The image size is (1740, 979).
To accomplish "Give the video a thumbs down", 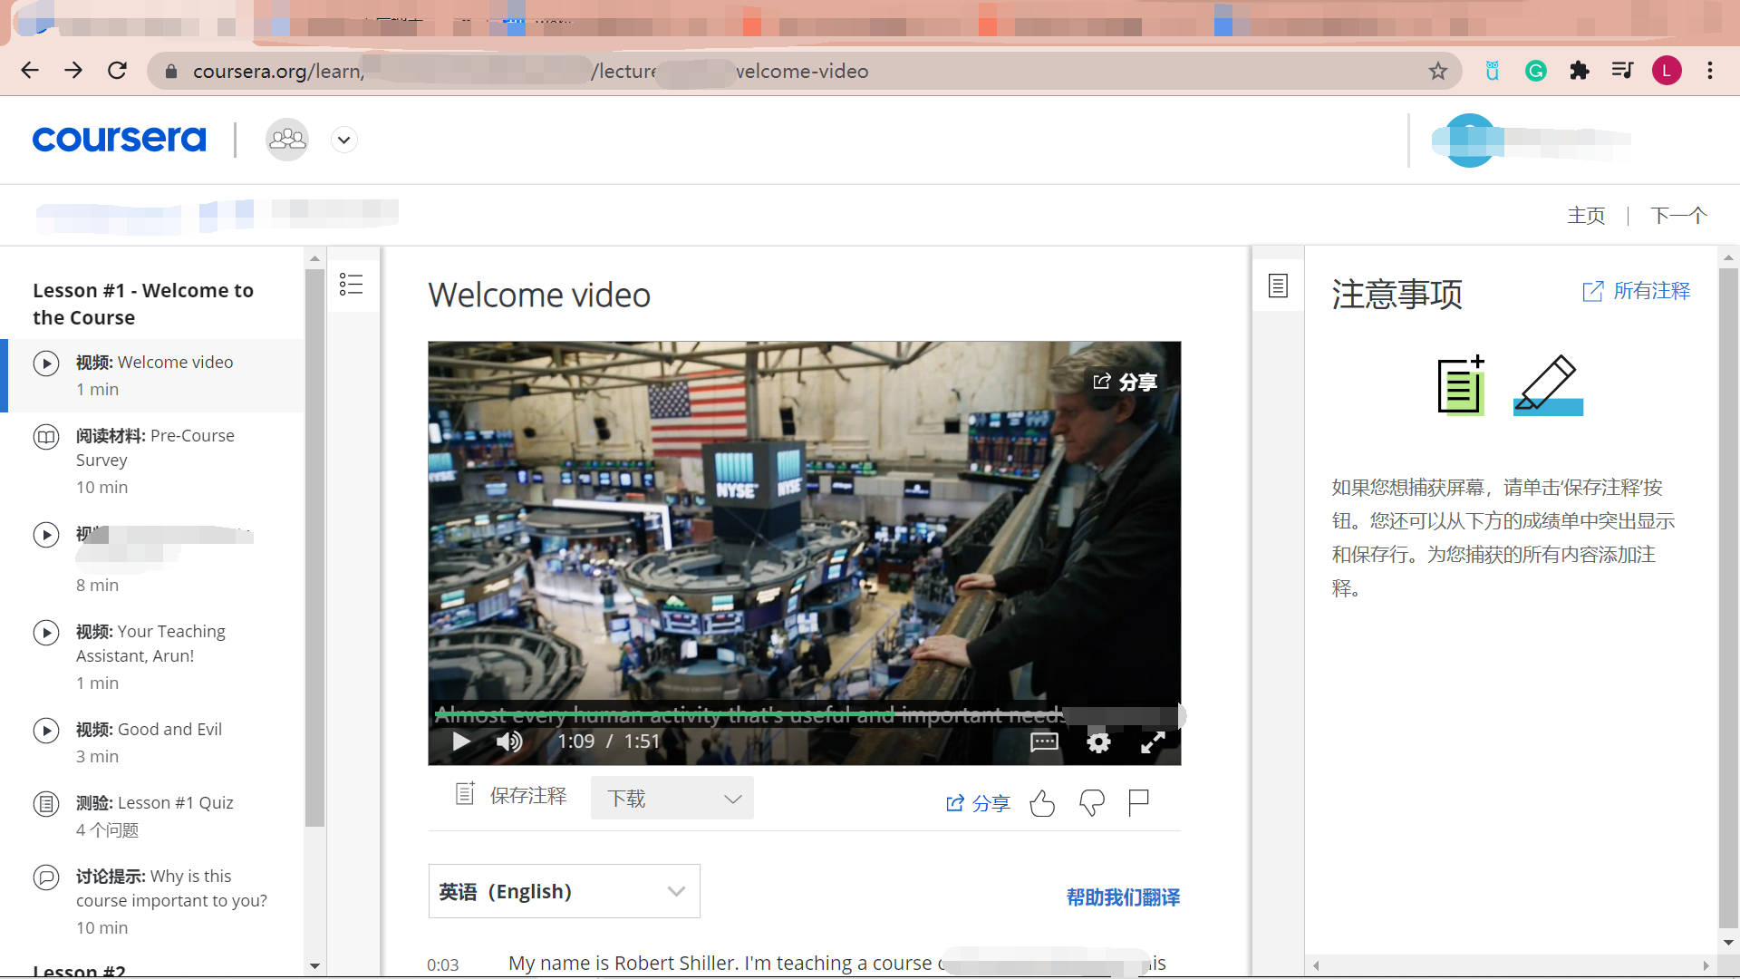I will 1091,803.
